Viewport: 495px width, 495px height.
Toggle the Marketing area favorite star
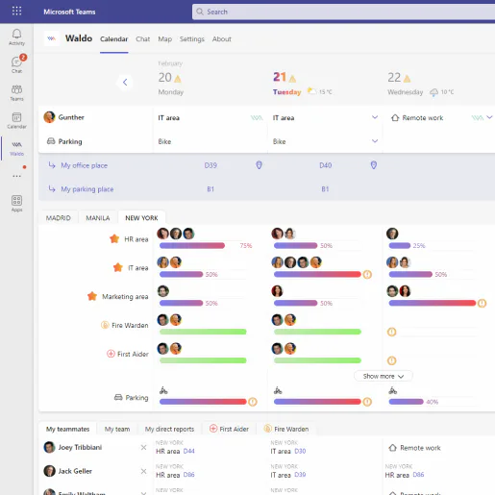click(92, 296)
